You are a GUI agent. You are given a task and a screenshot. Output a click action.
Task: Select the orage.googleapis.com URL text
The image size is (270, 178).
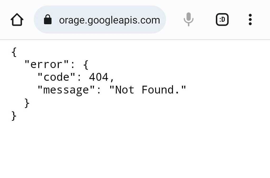point(109,19)
